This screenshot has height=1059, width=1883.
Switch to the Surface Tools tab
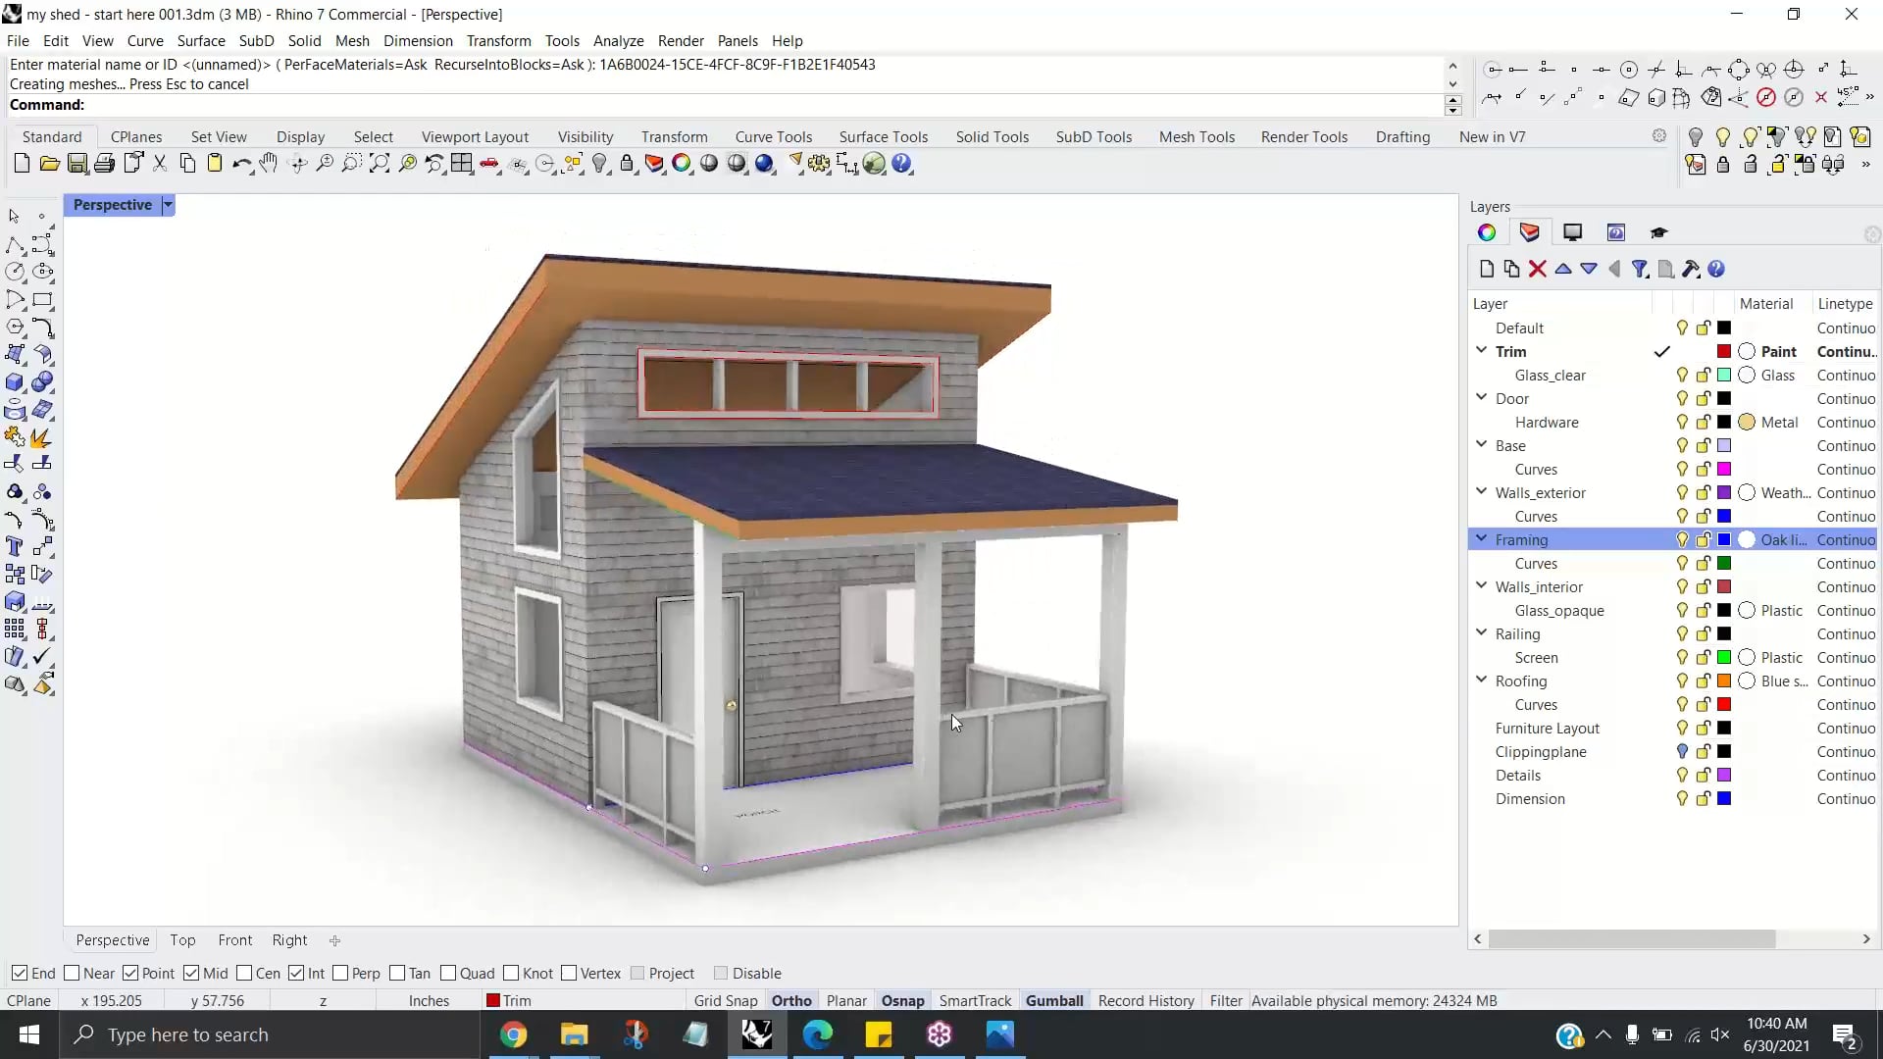(883, 137)
